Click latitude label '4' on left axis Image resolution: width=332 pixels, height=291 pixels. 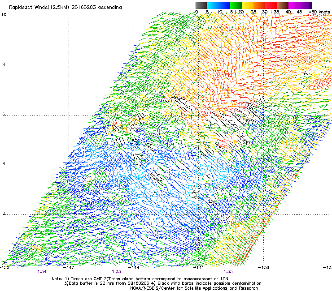[x=4, y=164]
